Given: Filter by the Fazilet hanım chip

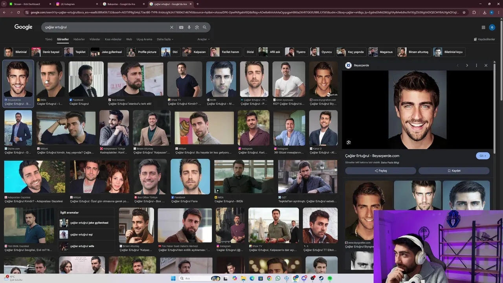Looking at the screenshot, I should (226, 52).
